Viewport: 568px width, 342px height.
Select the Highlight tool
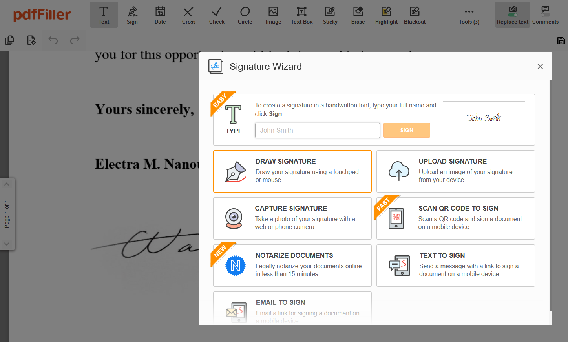point(386,15)
